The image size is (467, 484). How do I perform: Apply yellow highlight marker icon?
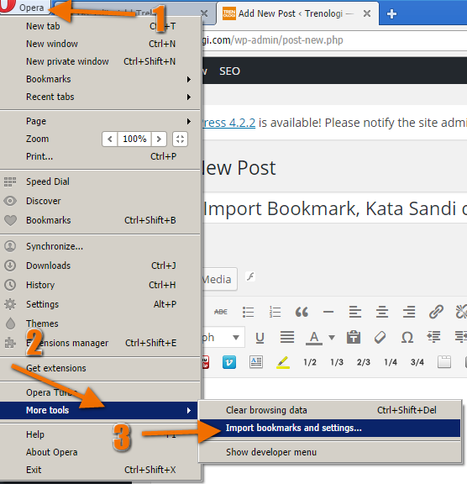(x=283, y=362)
